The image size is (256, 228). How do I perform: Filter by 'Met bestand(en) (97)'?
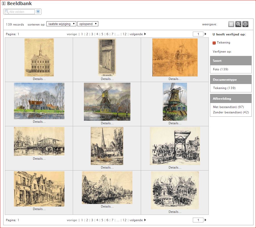click(228, 107)
